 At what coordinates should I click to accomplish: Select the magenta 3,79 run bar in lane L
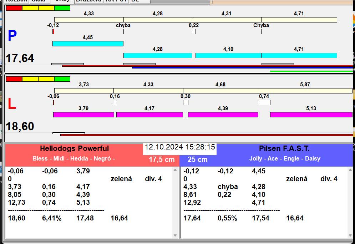83,115
